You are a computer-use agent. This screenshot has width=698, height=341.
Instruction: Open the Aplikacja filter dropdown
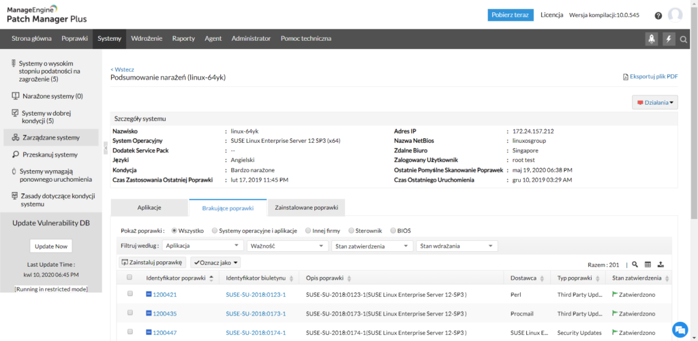point(202,246)
